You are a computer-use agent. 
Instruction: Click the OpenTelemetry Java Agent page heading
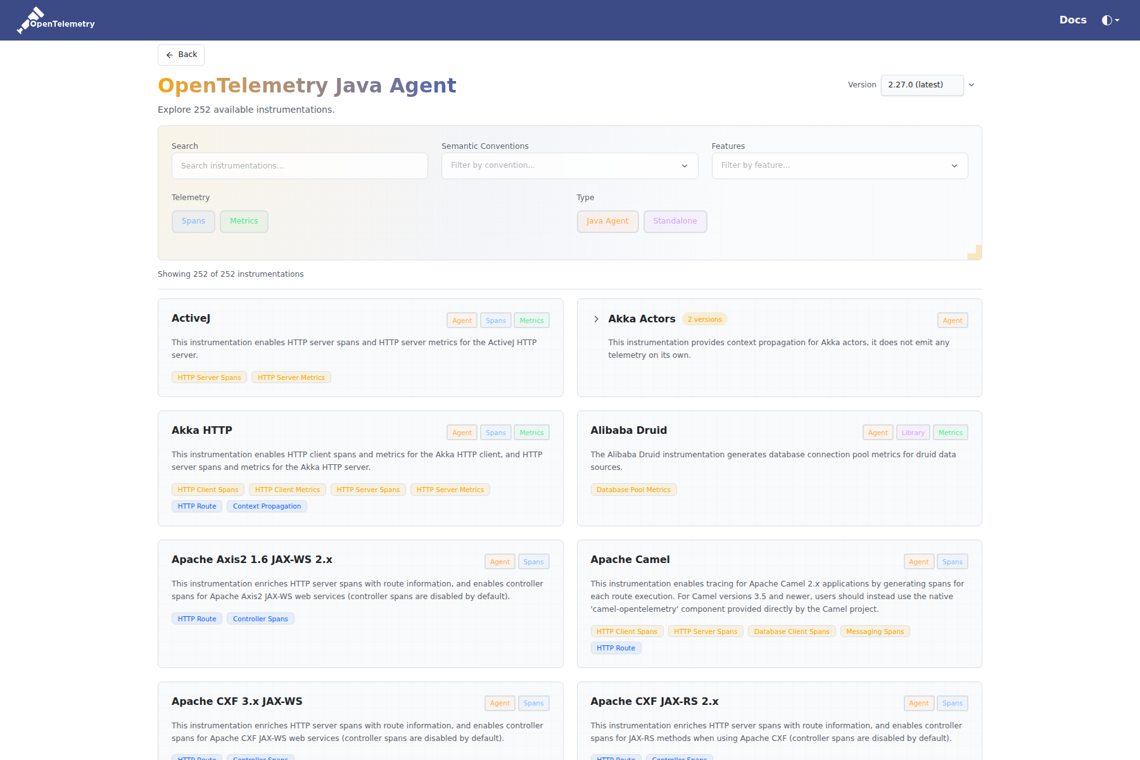coord(307,85)
